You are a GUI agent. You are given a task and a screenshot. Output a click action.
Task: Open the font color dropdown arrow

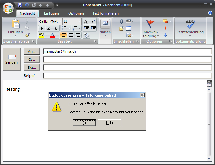[x=57, y=35]
